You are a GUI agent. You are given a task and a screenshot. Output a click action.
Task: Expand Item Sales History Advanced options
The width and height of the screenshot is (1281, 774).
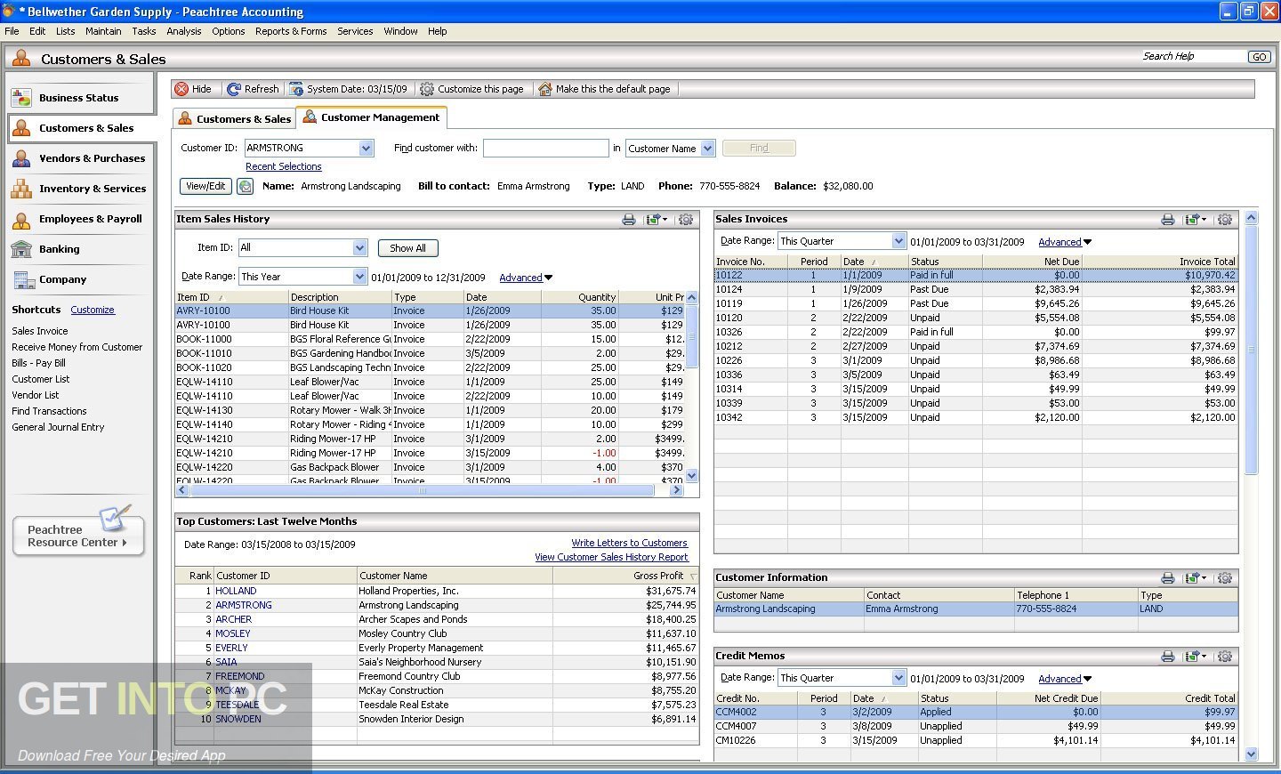(x=526, y=278)
